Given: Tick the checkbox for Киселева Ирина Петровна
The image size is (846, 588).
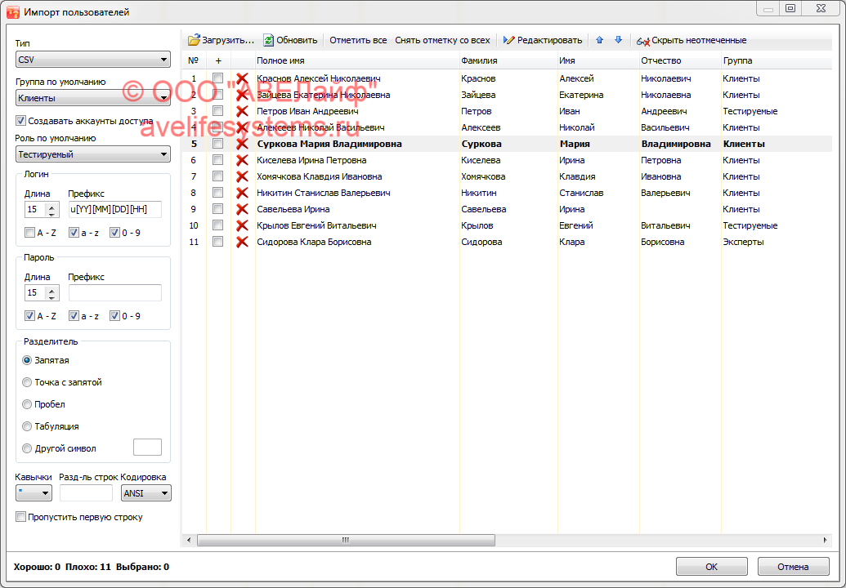Looking at the screenshot, I should [217, 160].
